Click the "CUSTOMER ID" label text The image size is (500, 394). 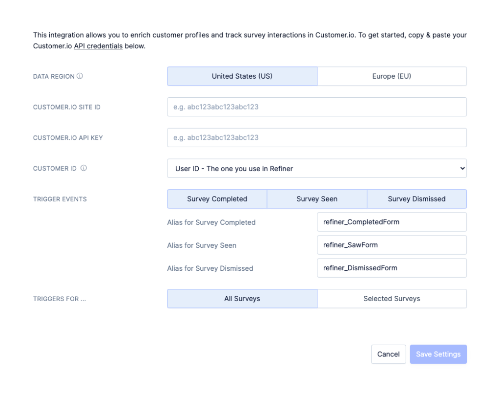55,169
